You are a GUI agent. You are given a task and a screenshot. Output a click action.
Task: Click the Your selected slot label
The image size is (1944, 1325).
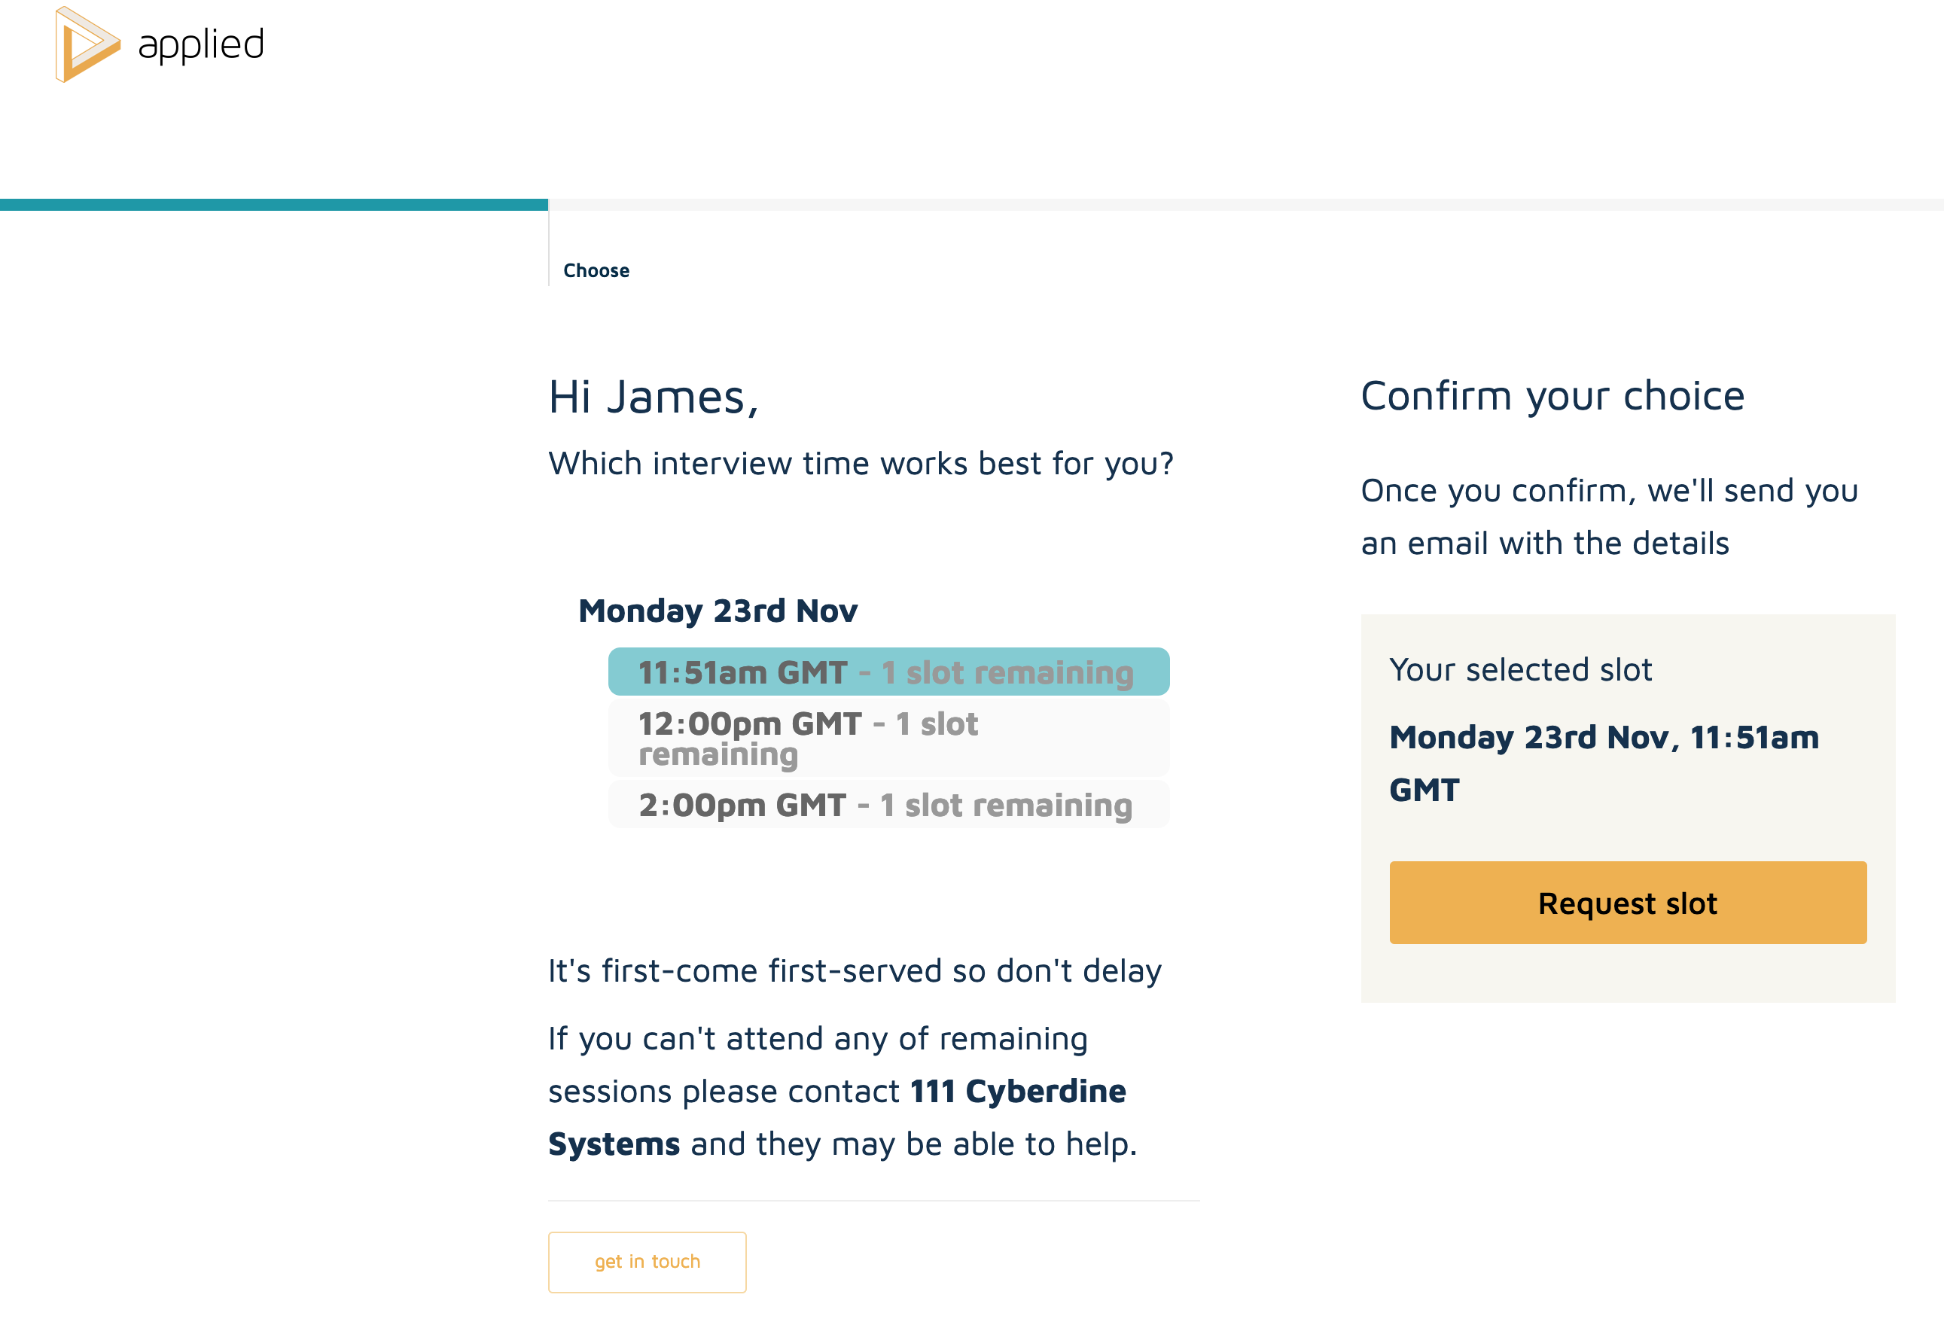(1520, 669)
